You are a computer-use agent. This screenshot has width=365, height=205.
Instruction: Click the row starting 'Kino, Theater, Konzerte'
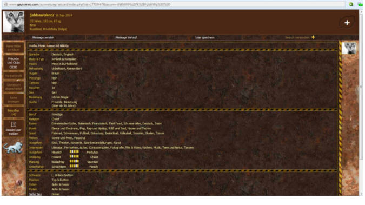coord(86,143)
